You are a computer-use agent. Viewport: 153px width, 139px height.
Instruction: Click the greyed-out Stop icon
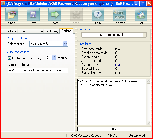pyautogui.click(x=76, y=15)
